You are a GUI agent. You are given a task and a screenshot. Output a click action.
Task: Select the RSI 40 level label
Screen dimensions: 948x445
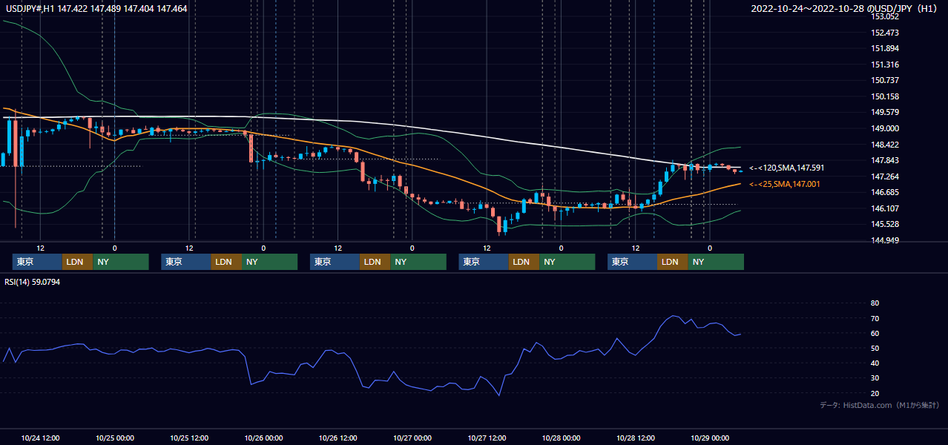[875, 363]
